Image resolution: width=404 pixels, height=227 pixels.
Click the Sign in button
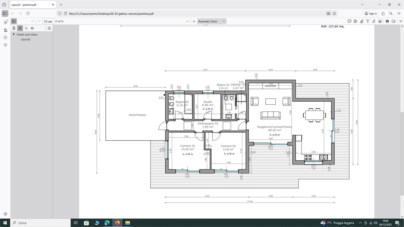371,14
